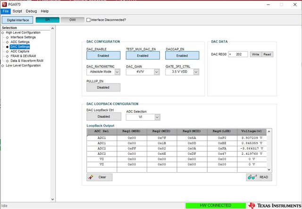Image resolution: width=302 pixels, height=209 pixels.
Task: Click loopback table scroll up arrow
Action: 269,131
